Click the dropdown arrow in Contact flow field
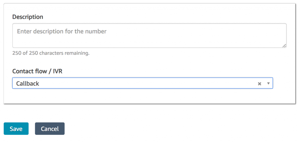 coord(268,83)
